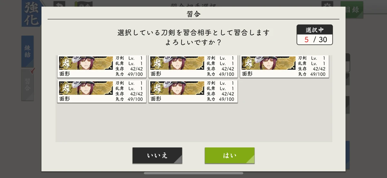This screenshot has height=178, width=387.
Task: Switch to the 錬結 side tab
Action: pyautogui.click(x=27, y=52)
